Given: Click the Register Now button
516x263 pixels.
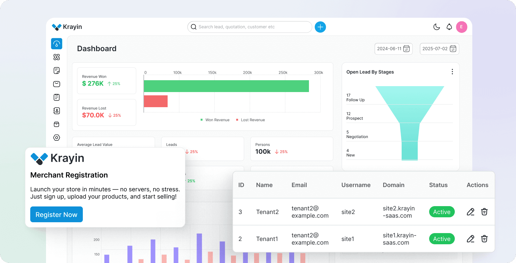Looking at the screenshot, I should (57, 214).
